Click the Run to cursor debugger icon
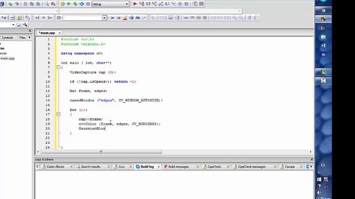Image resolution: width=355 pixels, height=199 pixels. (x=141, y=4)
